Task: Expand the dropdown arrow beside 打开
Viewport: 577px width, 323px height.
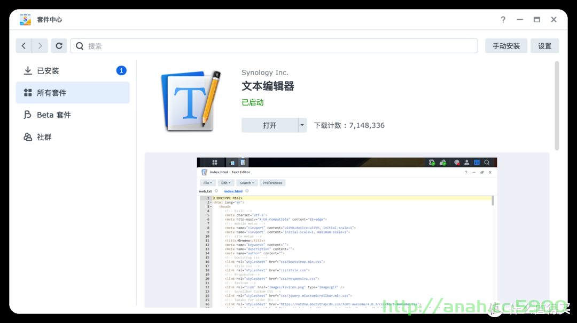Action: pyautogui.click(x=302, y=125)
